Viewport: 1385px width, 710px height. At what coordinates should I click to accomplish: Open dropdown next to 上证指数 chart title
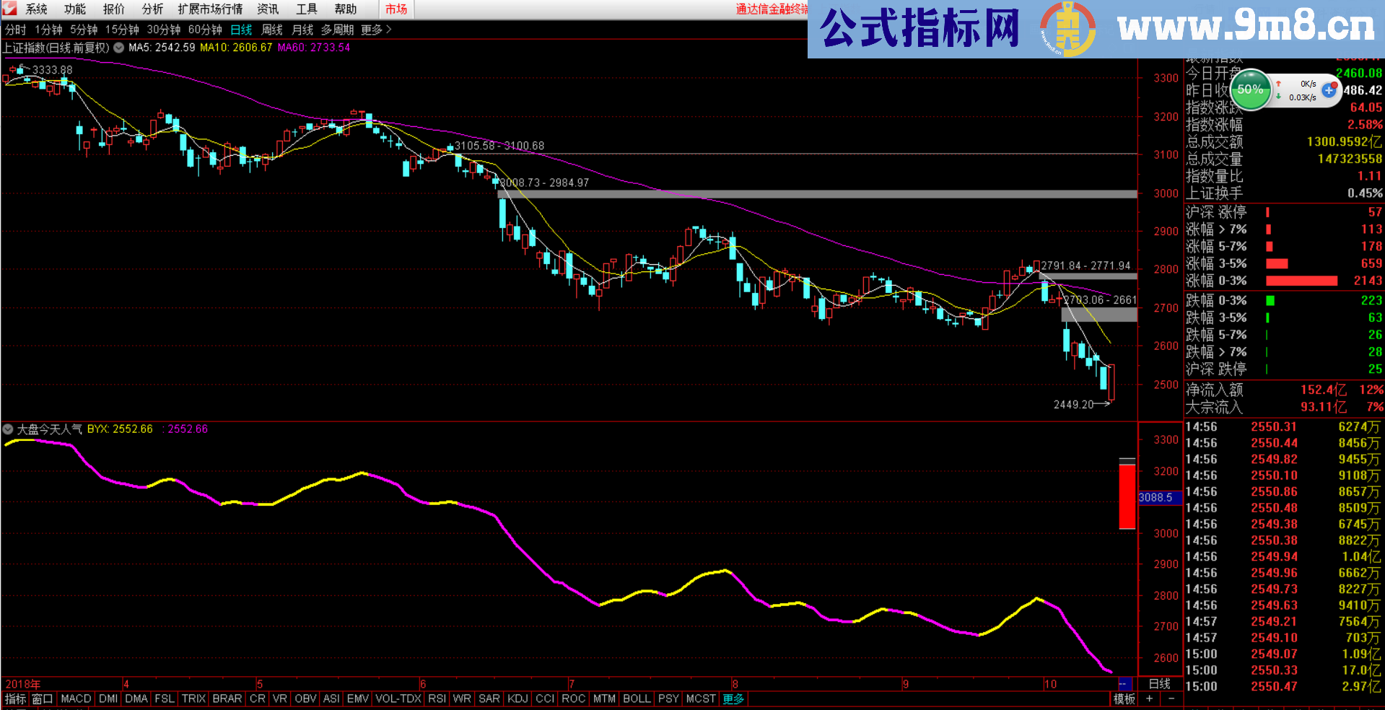(x=118, y=48)
